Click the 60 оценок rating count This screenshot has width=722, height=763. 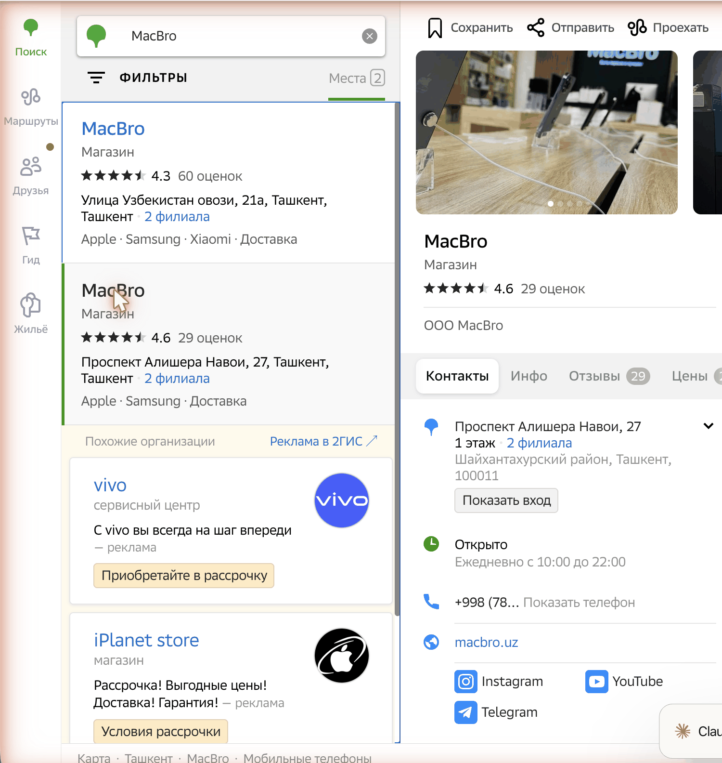210,176
